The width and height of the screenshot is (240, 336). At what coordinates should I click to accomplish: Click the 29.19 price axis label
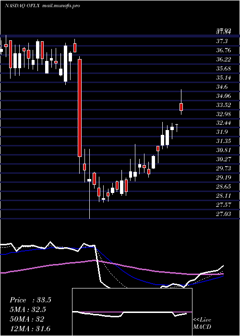tap(224, 178)
